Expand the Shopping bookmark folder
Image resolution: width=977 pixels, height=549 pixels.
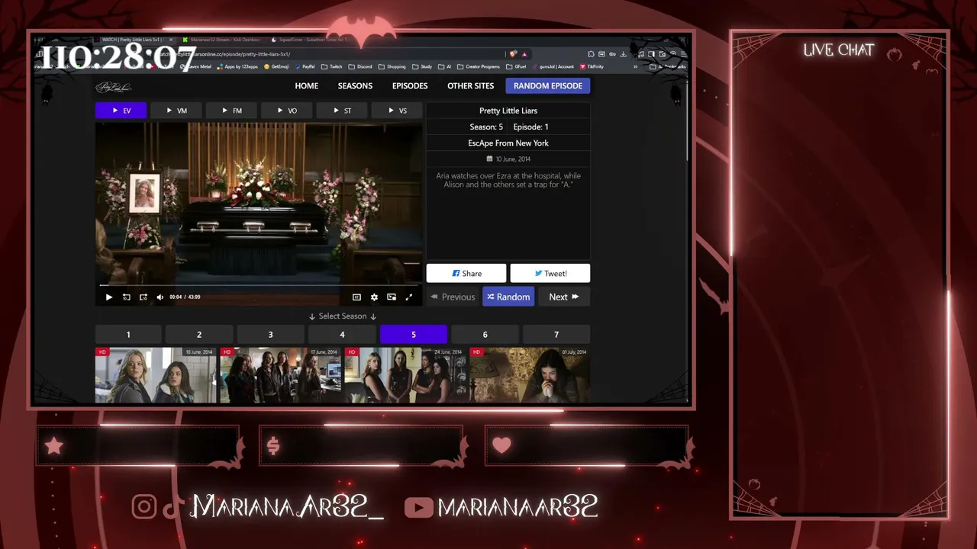tap(392, 67)
